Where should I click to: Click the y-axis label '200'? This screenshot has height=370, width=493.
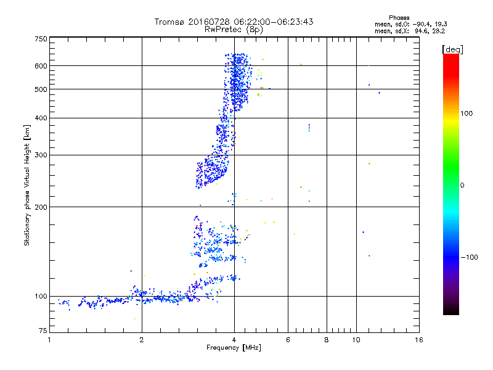point(41,207)
